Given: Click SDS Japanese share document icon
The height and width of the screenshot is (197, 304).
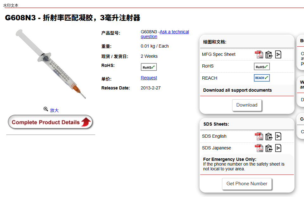Looking at the screenshot, I should [278, 148].
